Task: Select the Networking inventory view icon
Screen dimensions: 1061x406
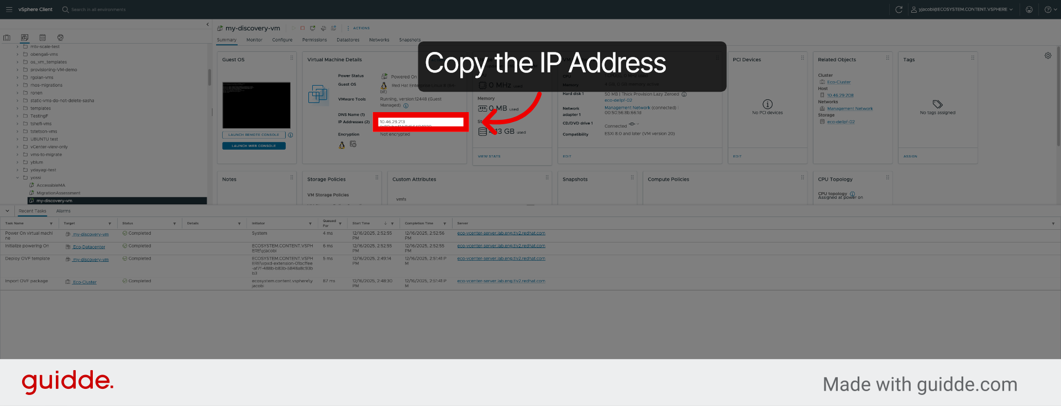Action: 60,38
